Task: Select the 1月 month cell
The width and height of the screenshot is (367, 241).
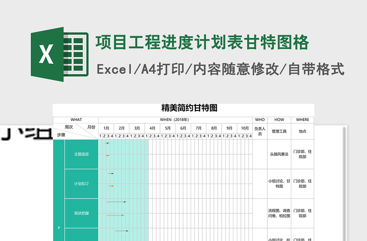Action: pyautogui.click(x=106, y=128)
